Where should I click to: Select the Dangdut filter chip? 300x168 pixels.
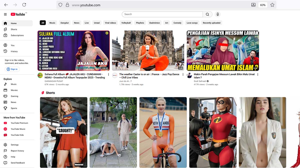[64, 23]
